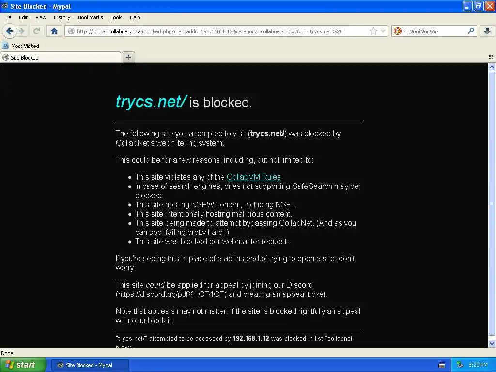Open the Bookmarks menu
This screenshot has width=496, height=372.
tap(91, 17)
